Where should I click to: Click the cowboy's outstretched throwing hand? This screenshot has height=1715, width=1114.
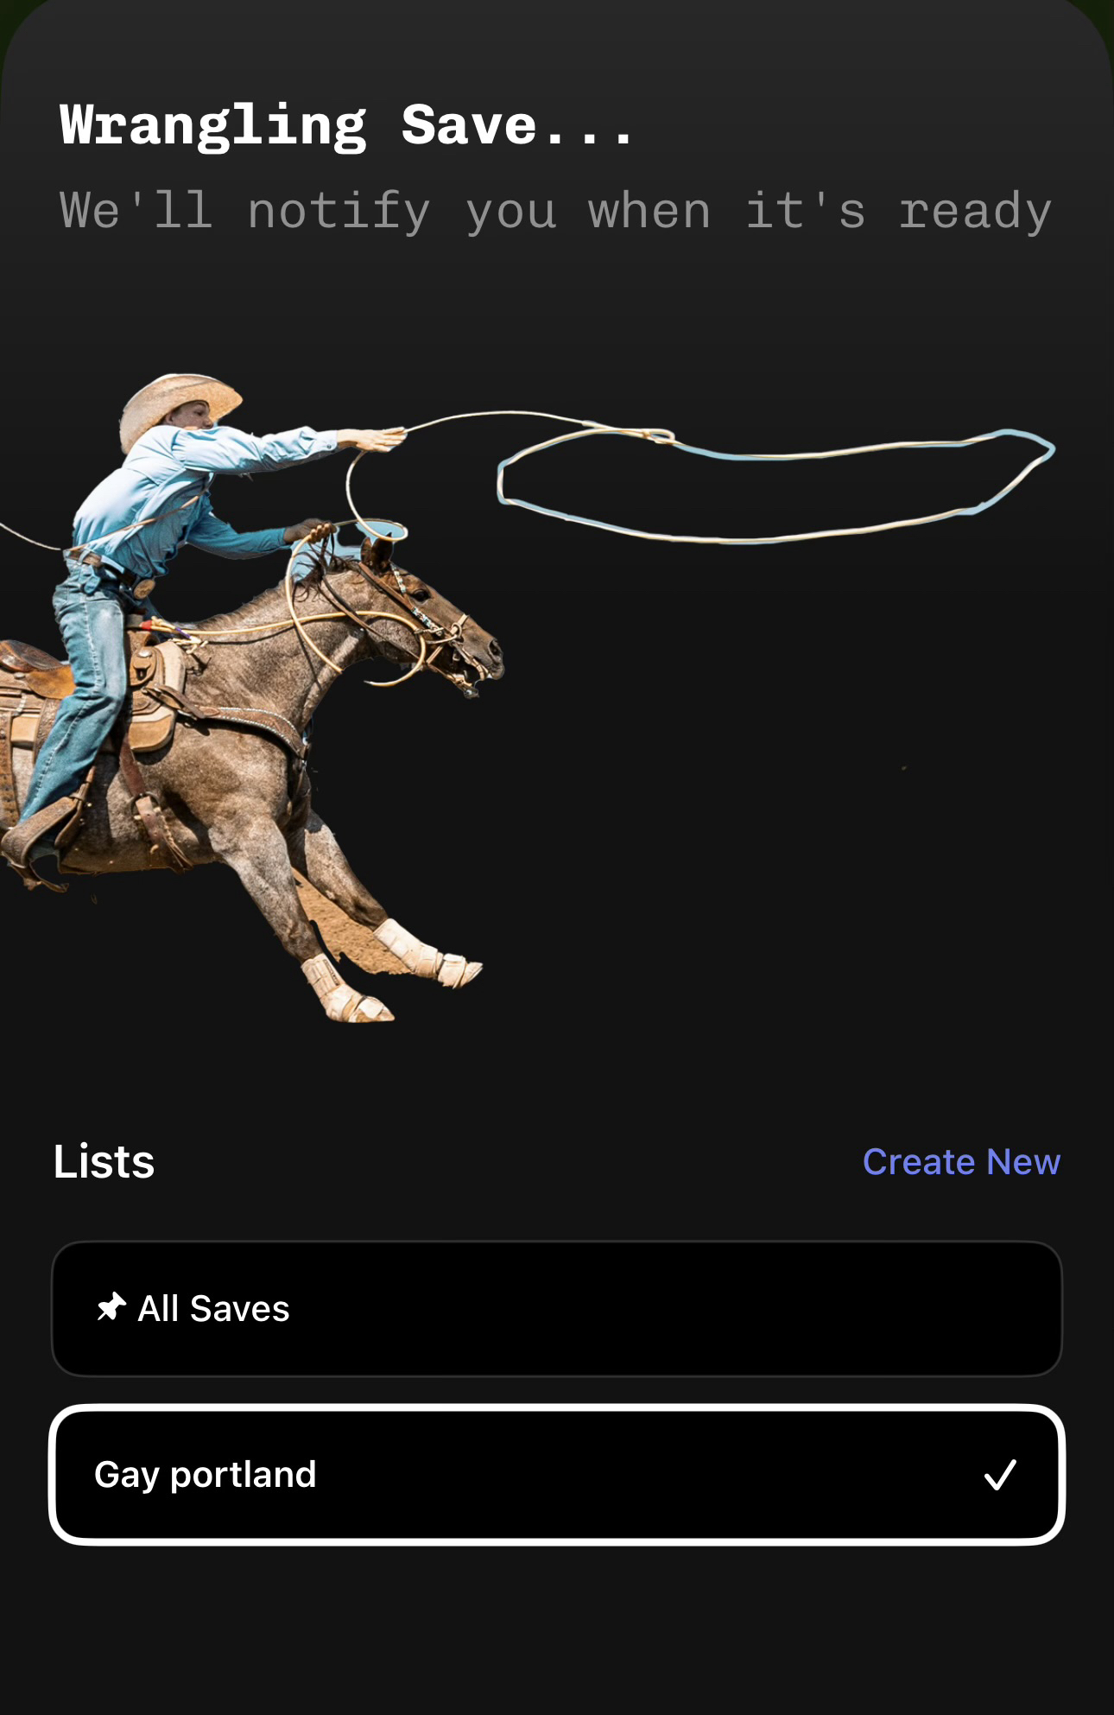pyautogui.click(x=380, y=439)
